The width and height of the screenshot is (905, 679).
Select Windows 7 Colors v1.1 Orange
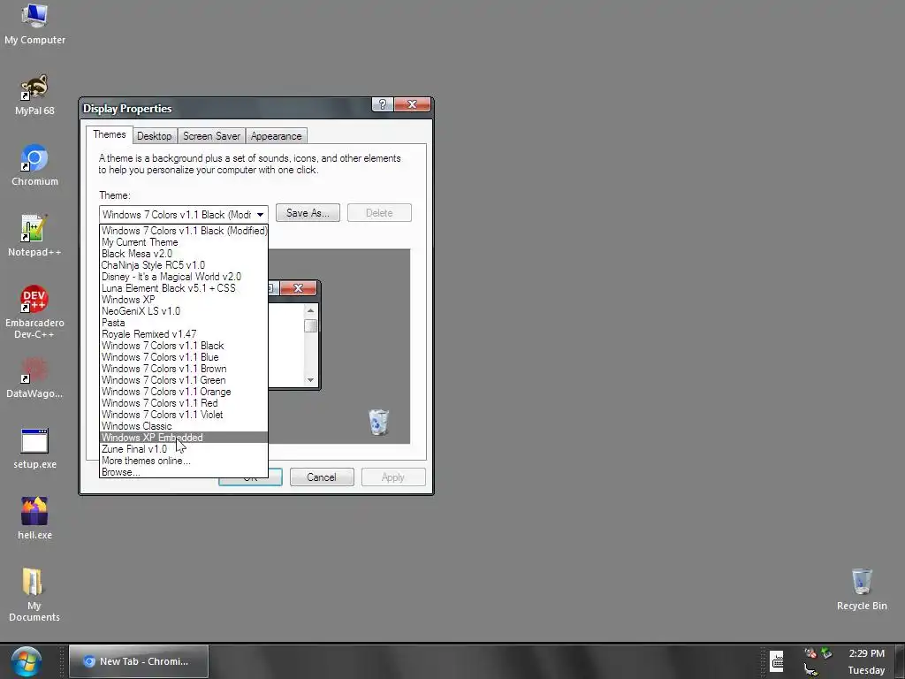(184, 392)
